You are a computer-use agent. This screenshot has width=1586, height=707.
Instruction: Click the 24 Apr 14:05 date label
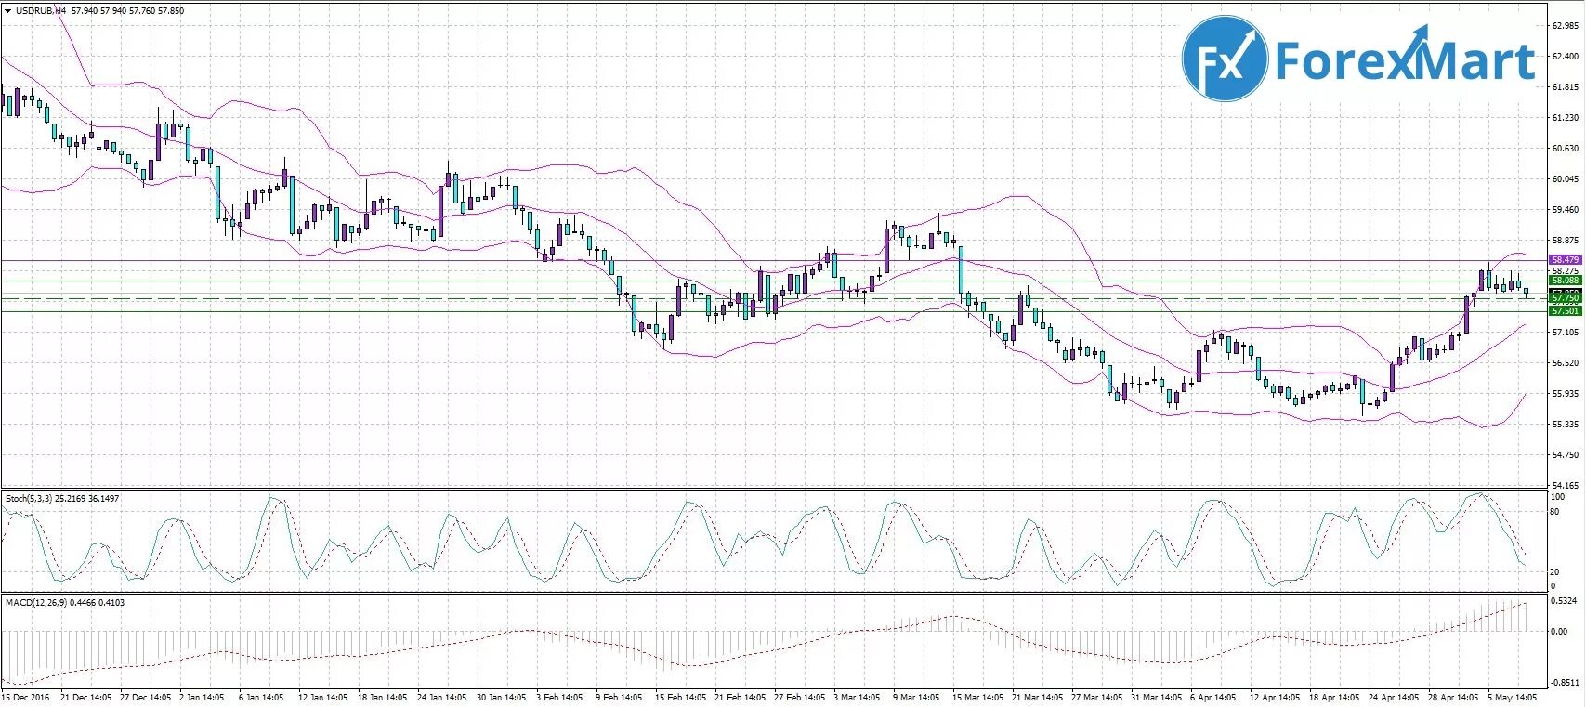point(1394,697)
